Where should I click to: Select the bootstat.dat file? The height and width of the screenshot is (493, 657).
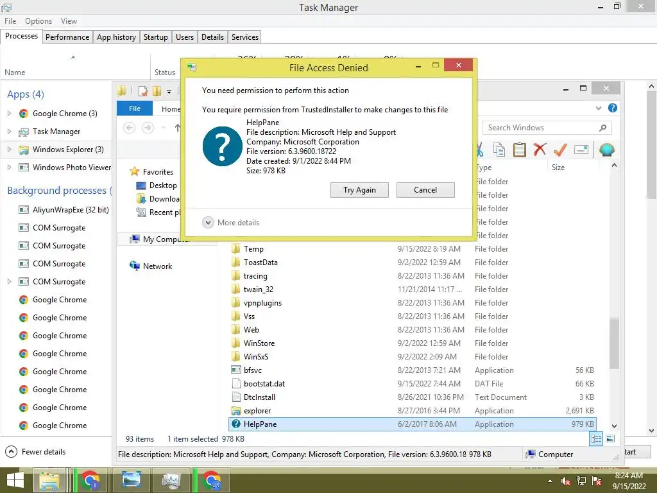click(x=412, y=384)
